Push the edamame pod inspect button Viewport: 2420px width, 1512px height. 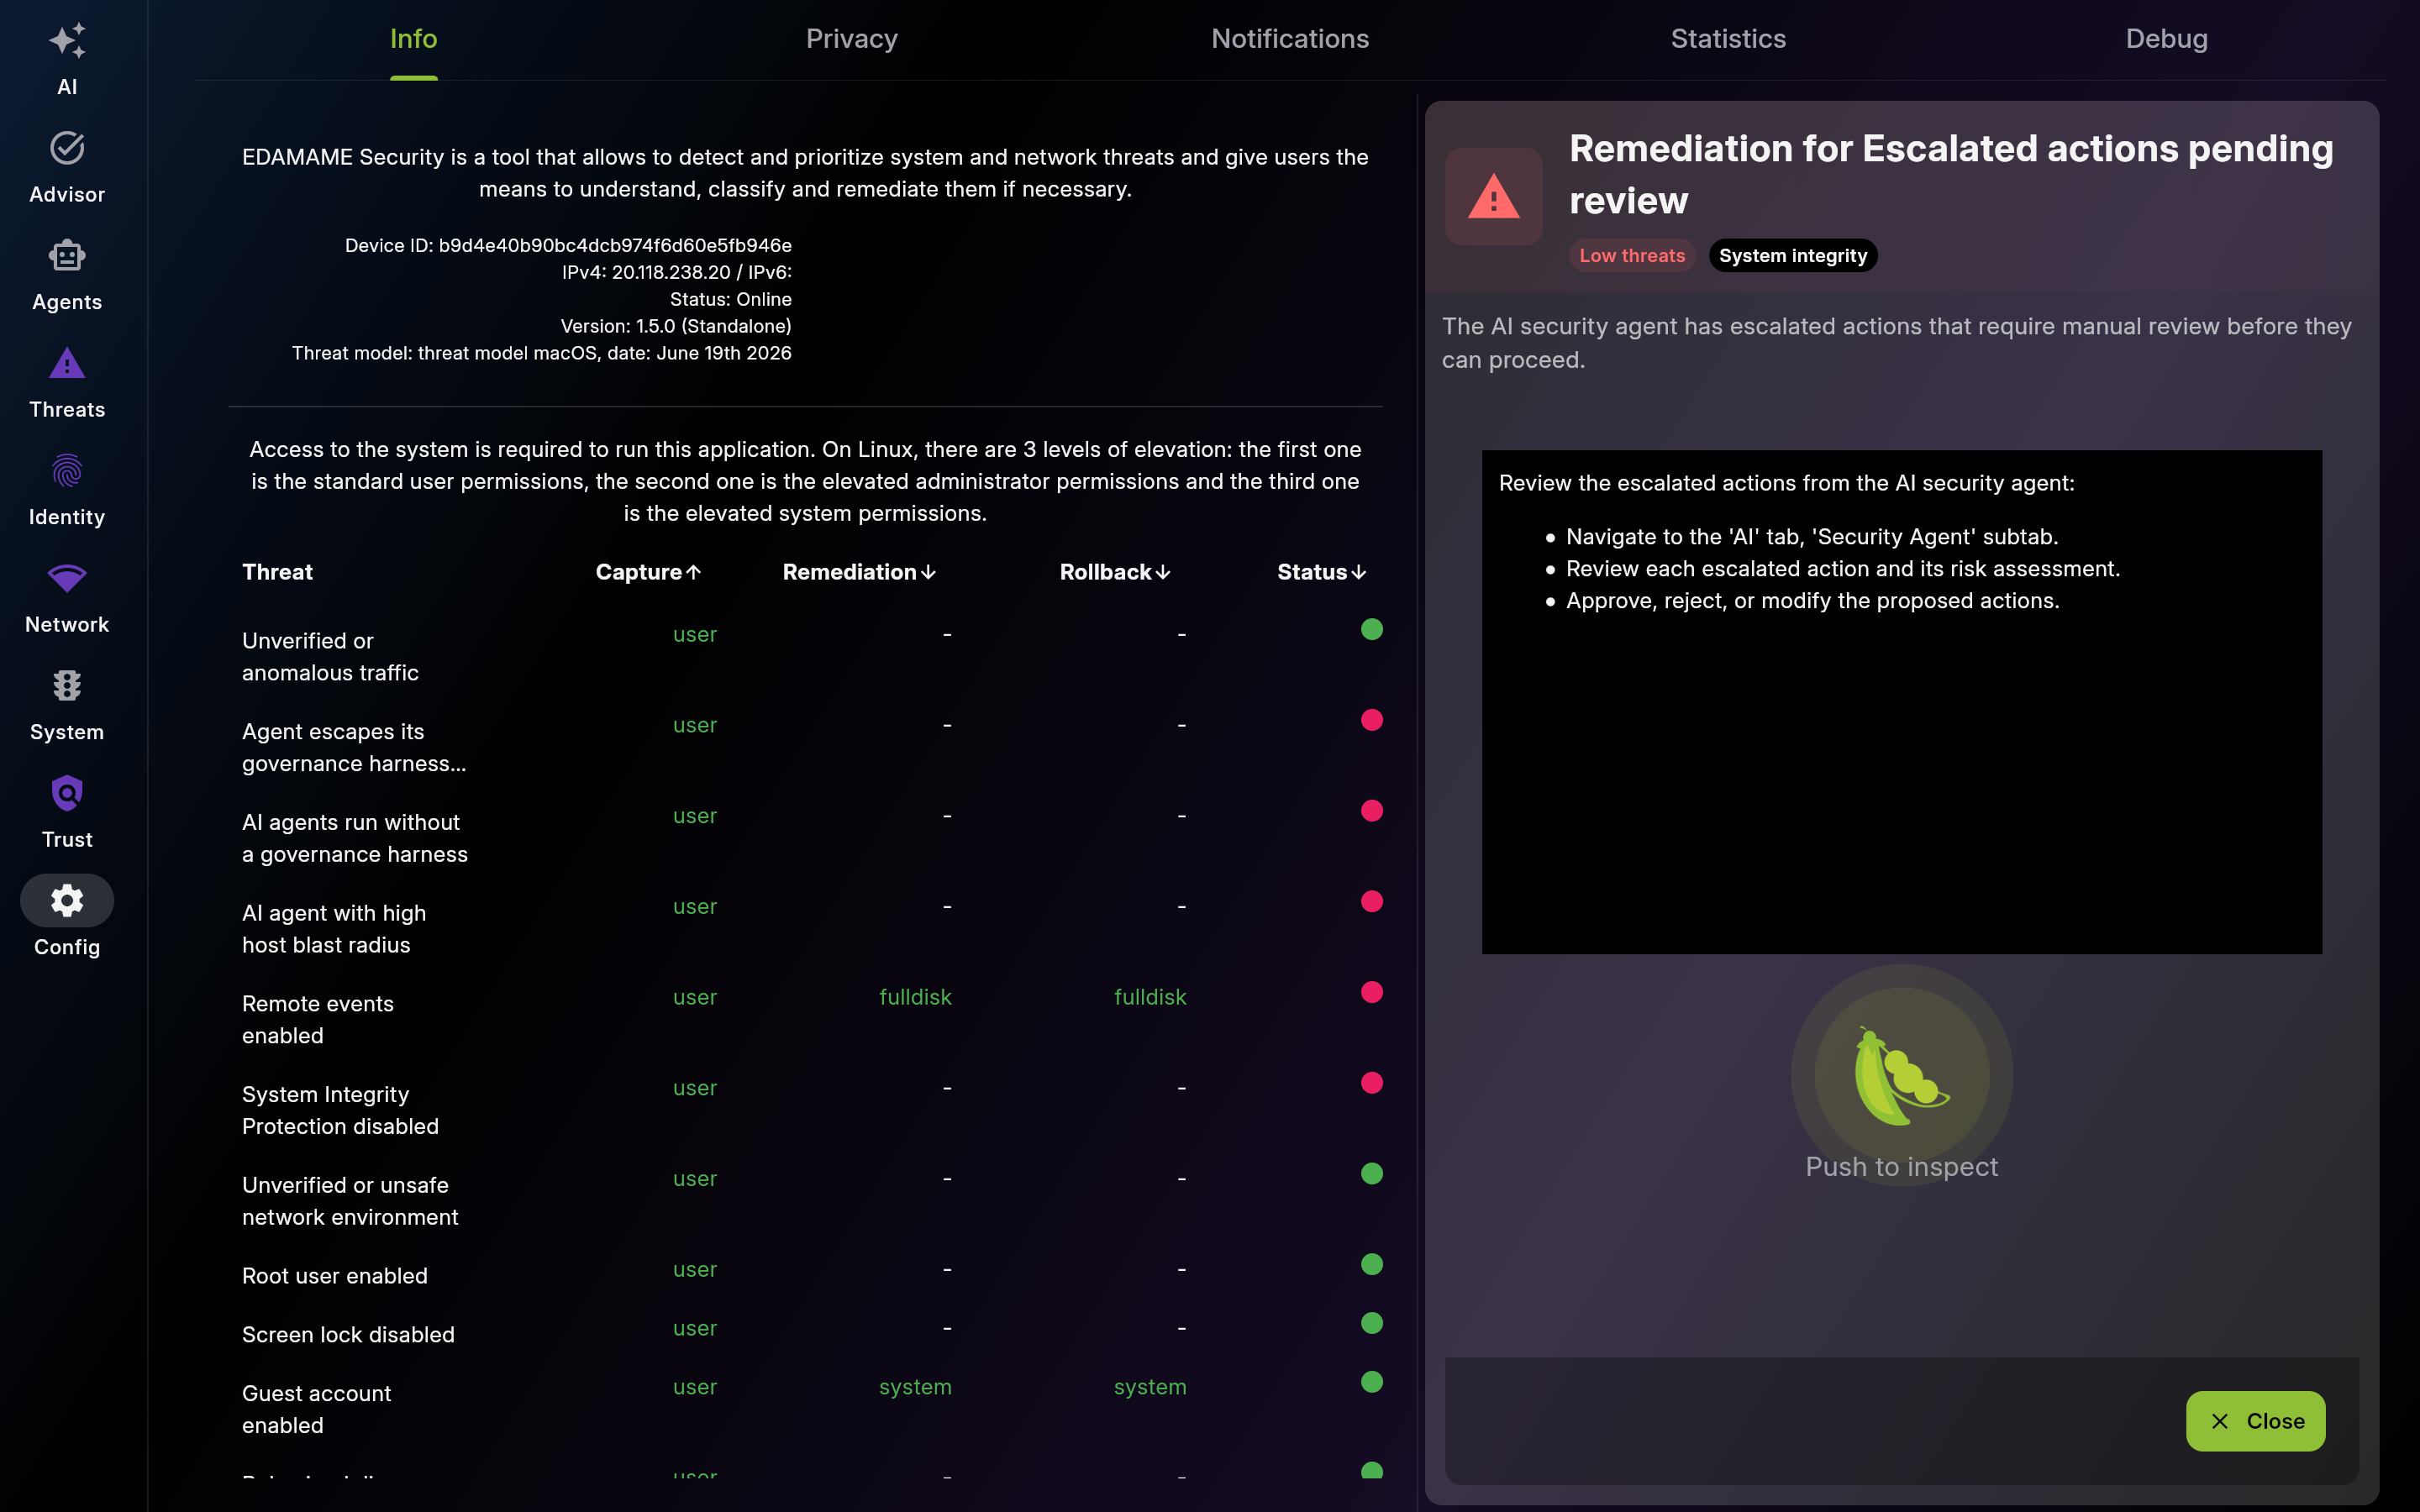click(x=1902, y=1075)
